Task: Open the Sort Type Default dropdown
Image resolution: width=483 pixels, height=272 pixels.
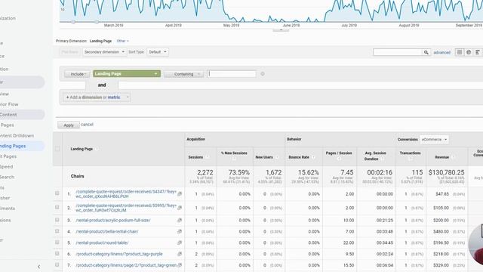Action: (x=158, y=52)
